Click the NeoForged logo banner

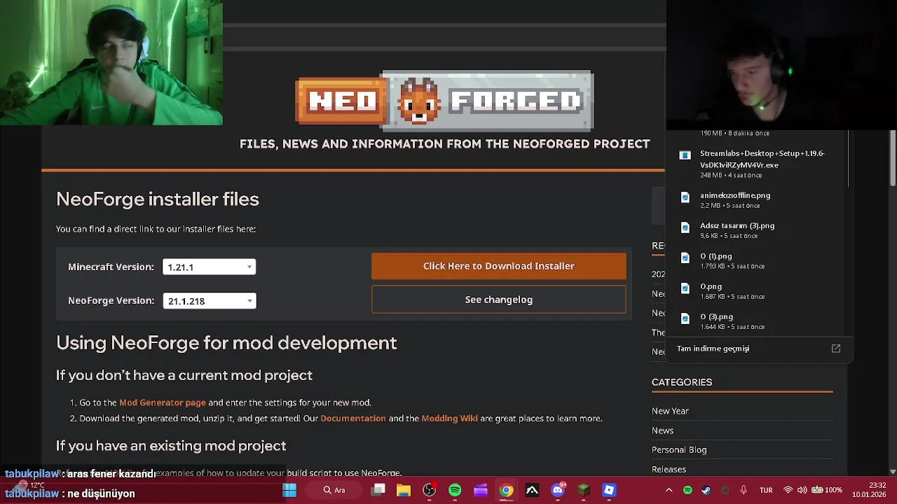(x=444, y=101)
